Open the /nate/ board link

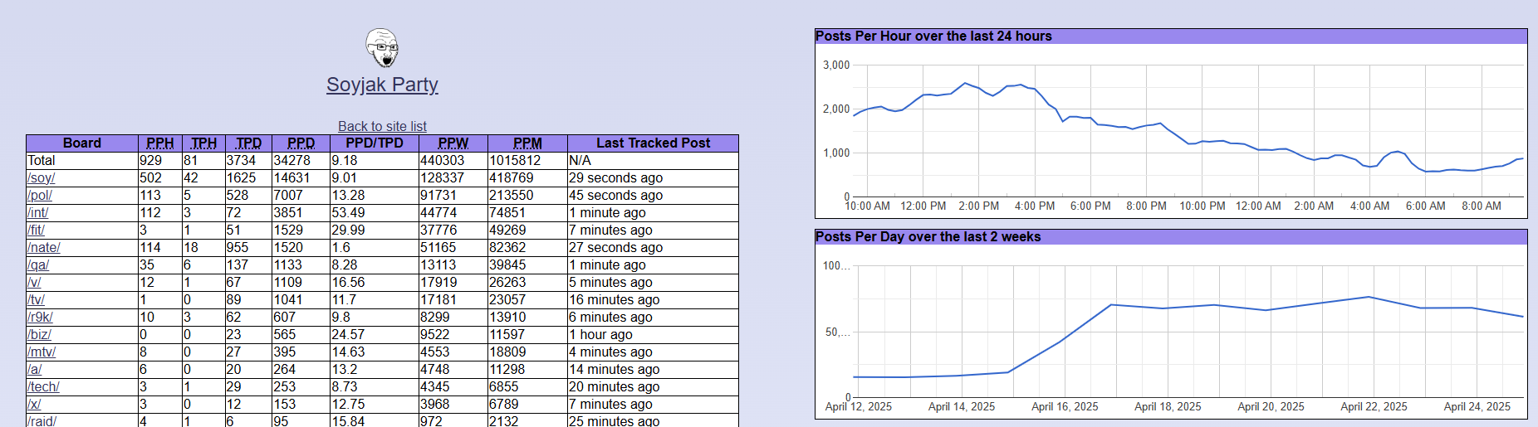point(44,247)
